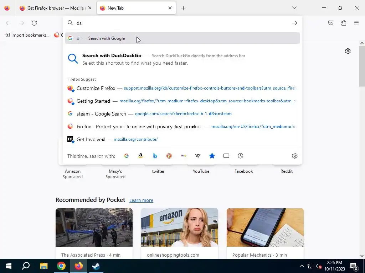
Task: Expand the List all tabs dropdown
Action: 294,8
